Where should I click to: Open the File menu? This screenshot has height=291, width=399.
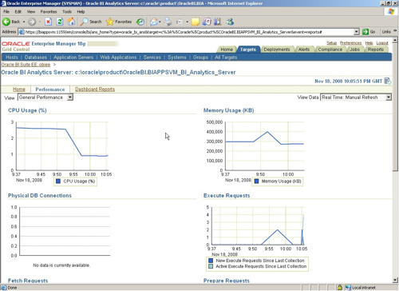coord(6,12)
